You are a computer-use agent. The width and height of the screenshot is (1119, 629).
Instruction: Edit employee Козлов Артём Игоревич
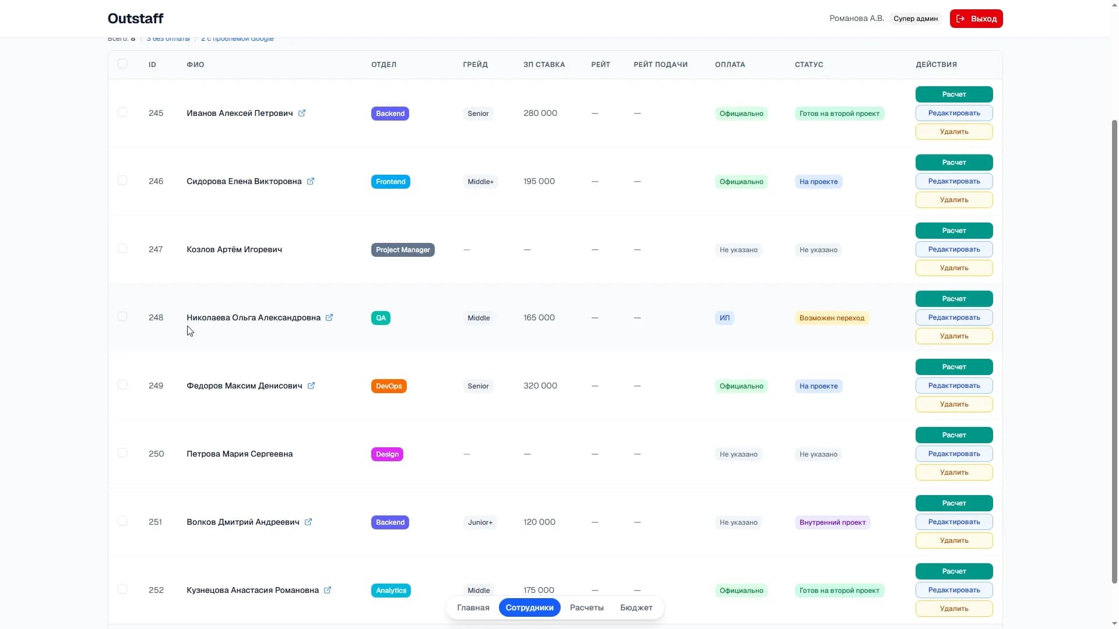click(954, 249)
